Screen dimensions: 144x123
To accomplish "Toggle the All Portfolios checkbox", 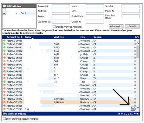I will point(5,6).
